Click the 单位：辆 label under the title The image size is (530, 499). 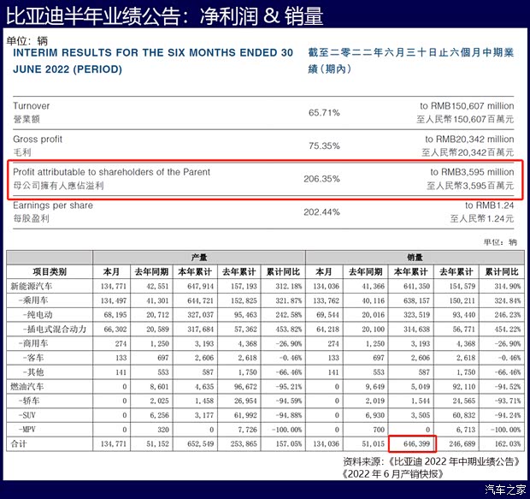pos(27,41)
